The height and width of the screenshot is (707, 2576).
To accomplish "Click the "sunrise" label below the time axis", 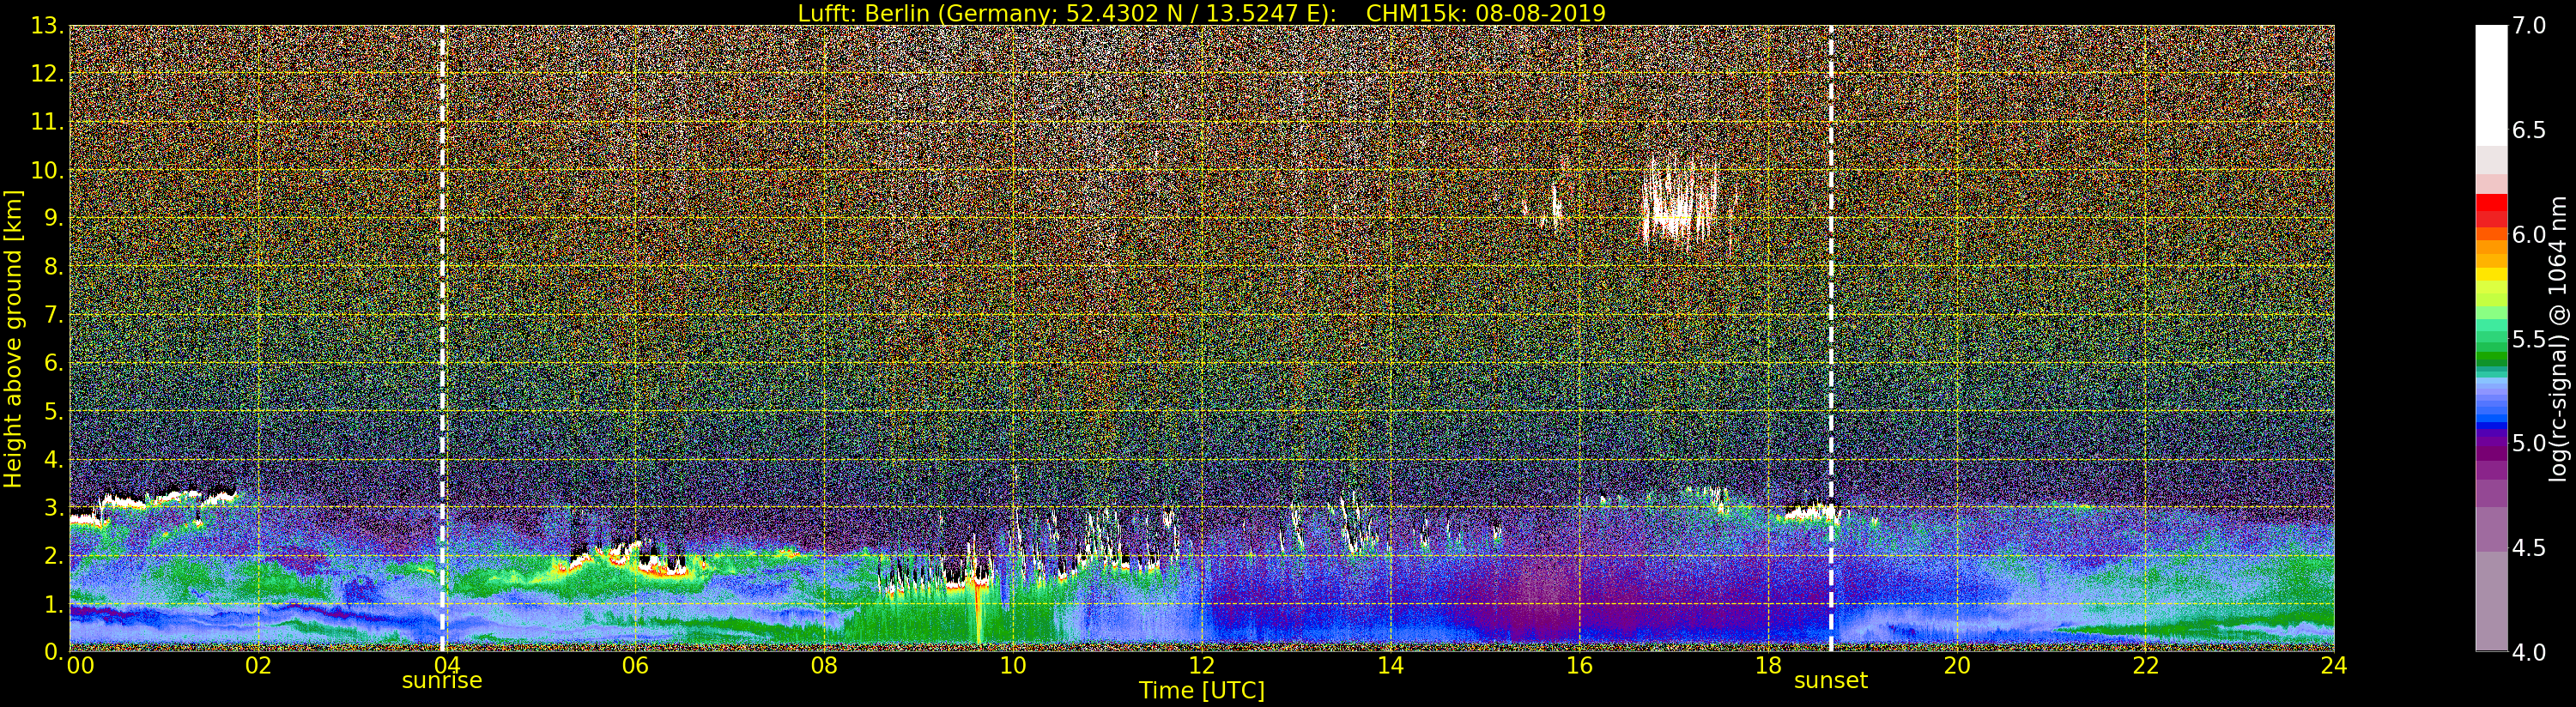I will (442, 681).
